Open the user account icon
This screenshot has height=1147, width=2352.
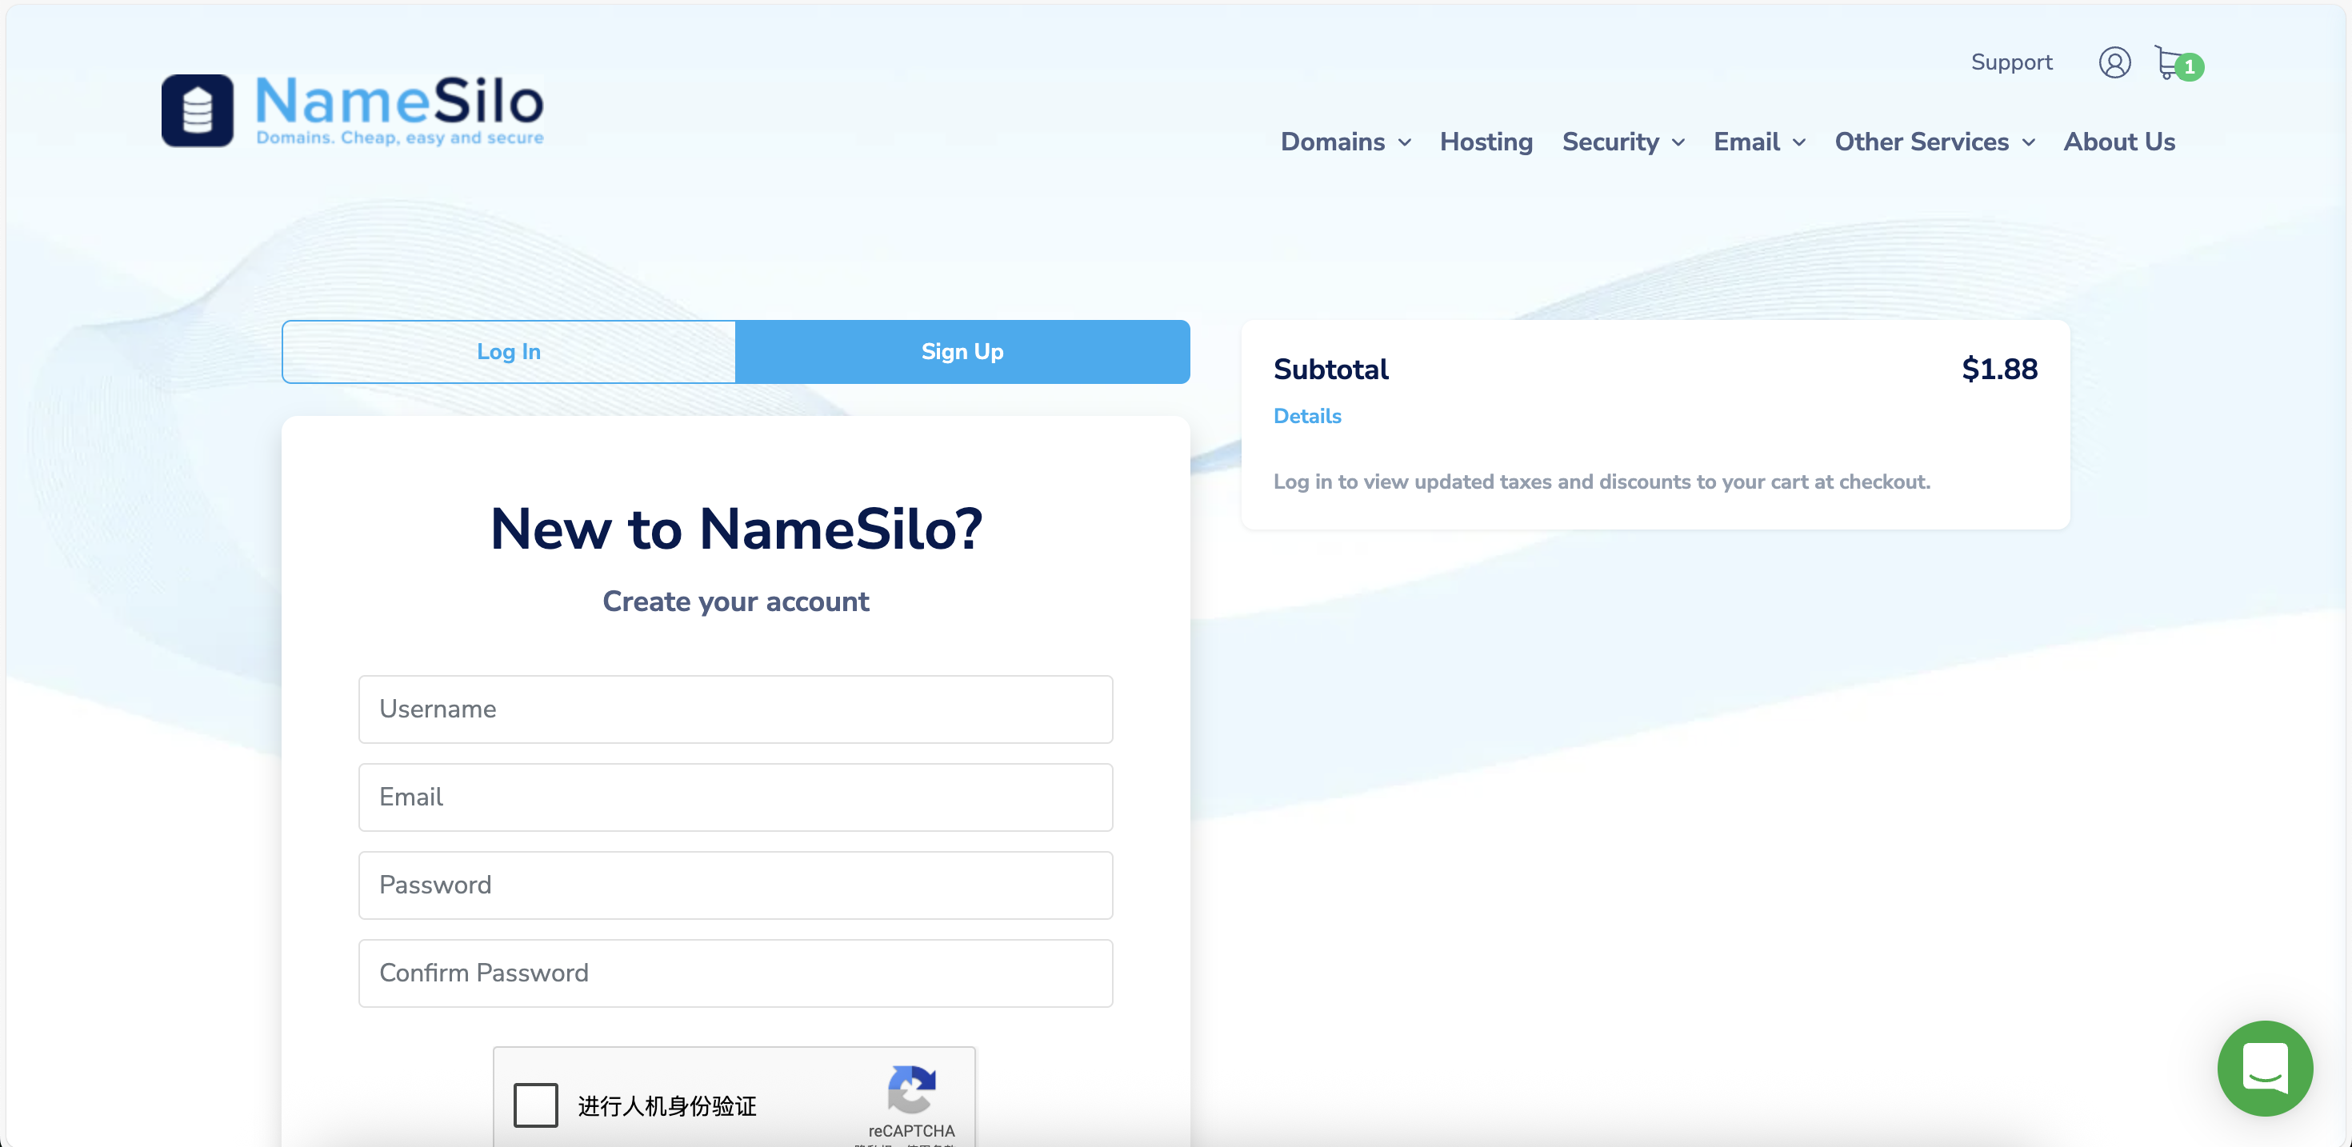point(2114,62)
